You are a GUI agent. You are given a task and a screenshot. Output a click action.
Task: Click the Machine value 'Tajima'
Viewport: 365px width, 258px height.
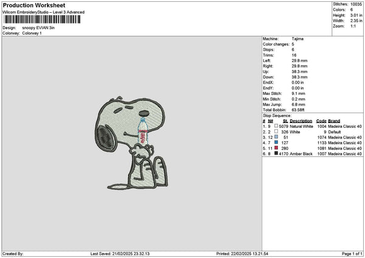coord(297,39)
